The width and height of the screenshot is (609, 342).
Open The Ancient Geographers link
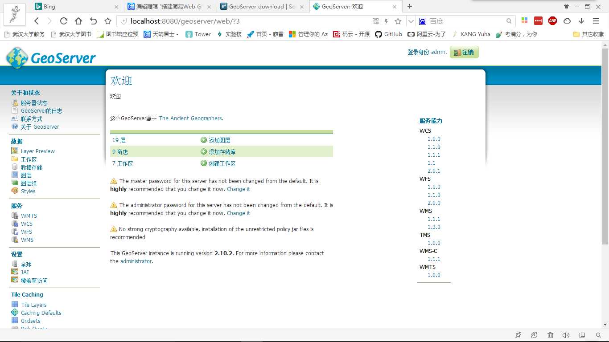190,118
